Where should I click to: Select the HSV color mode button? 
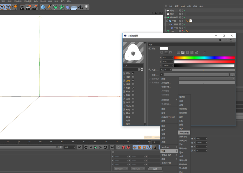tap(183, 52)
